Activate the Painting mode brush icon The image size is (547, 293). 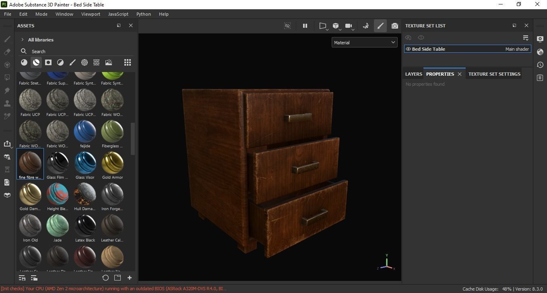tap(380, 26)
